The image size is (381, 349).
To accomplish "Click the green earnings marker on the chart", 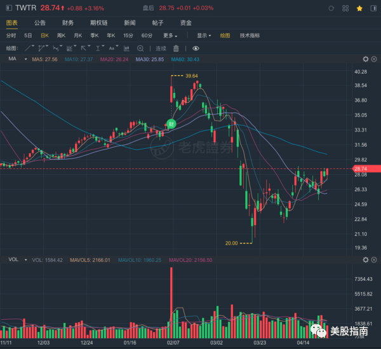I will (171, 123).
